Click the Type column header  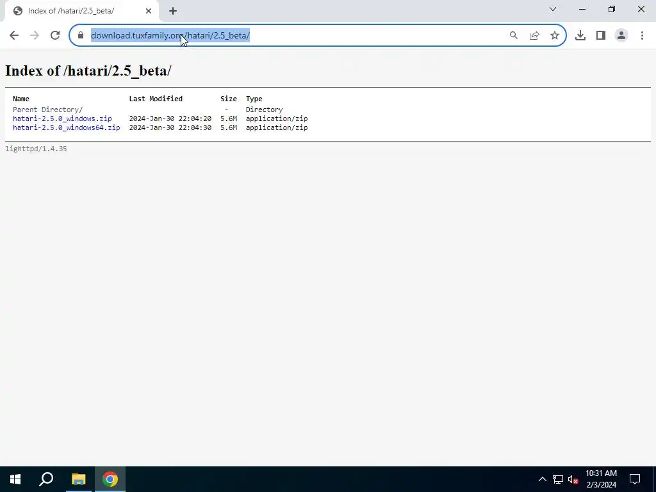(254, 99)
